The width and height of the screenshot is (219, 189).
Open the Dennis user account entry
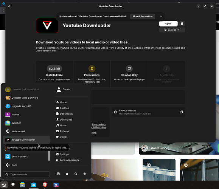(71, 89)
